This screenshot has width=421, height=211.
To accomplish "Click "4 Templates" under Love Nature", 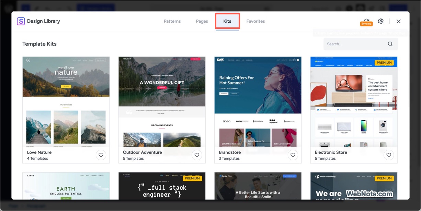I will 37,158.
